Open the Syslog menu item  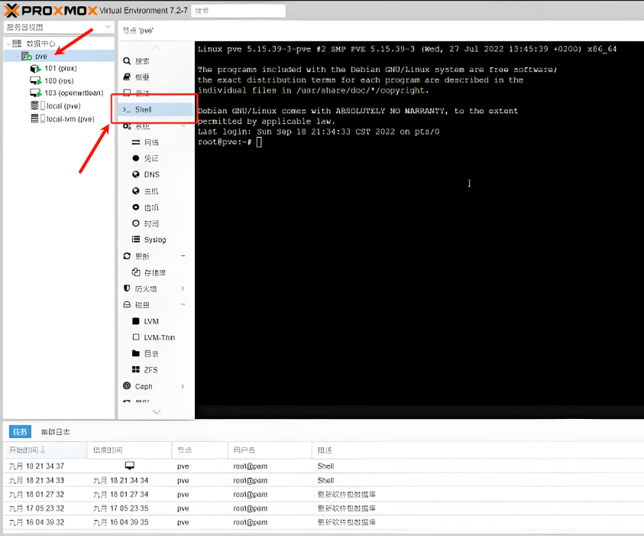155,239
